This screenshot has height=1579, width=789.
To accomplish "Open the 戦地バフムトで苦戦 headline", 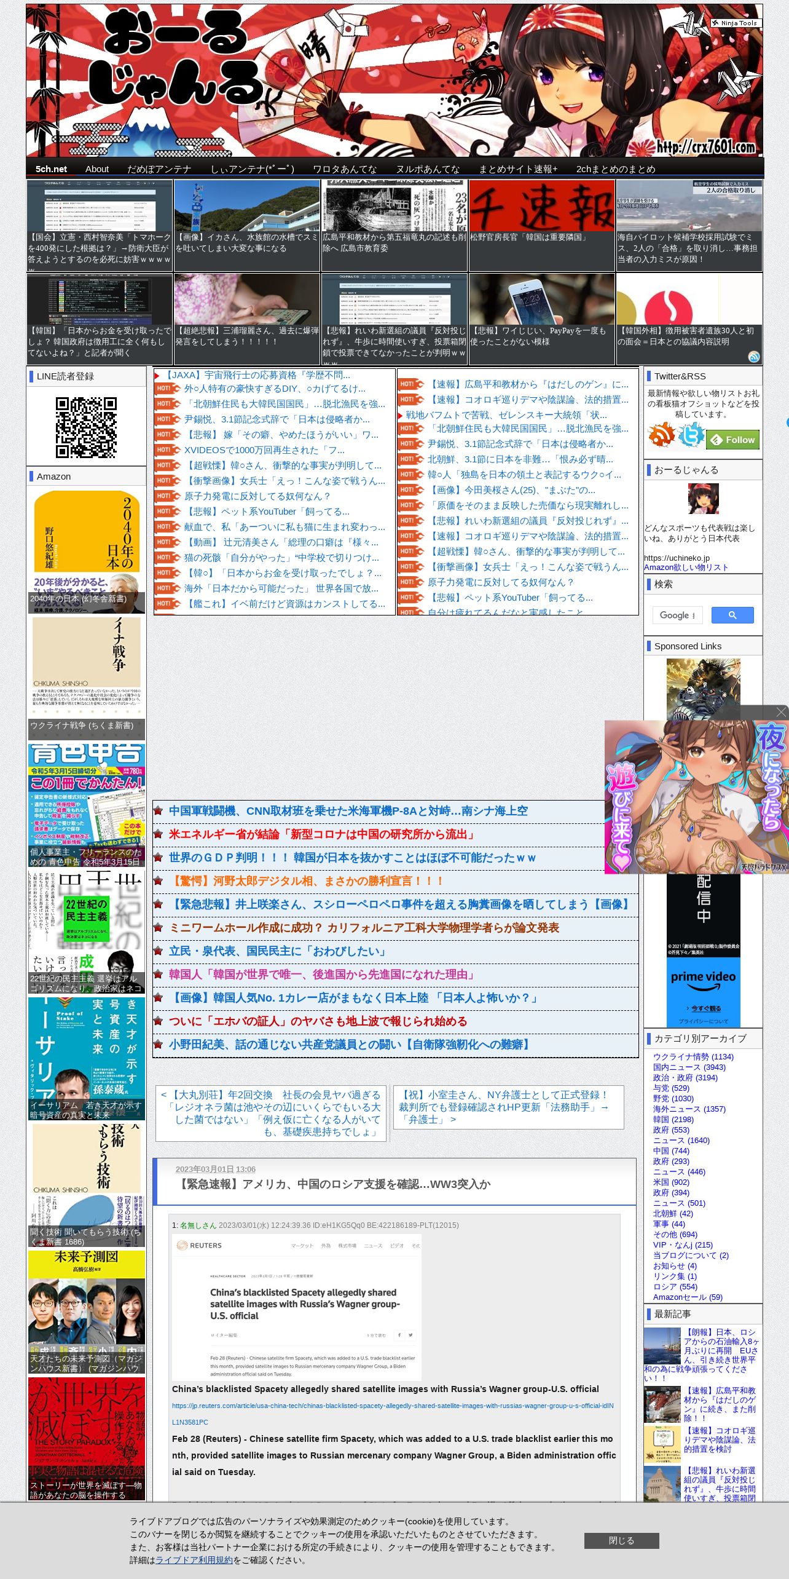I will 506,415.
